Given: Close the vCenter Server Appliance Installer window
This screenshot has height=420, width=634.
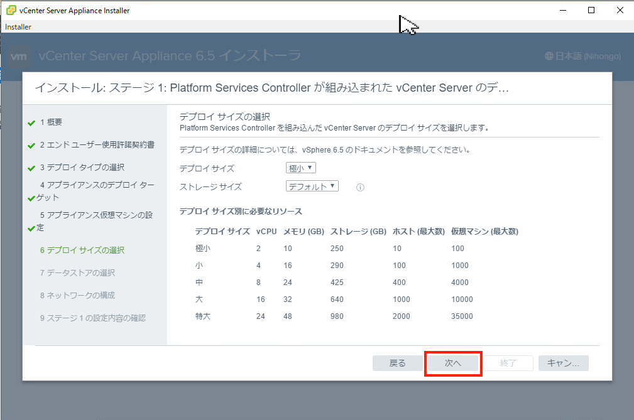Looking at the screenshot, I should click(x=620, y=10).
